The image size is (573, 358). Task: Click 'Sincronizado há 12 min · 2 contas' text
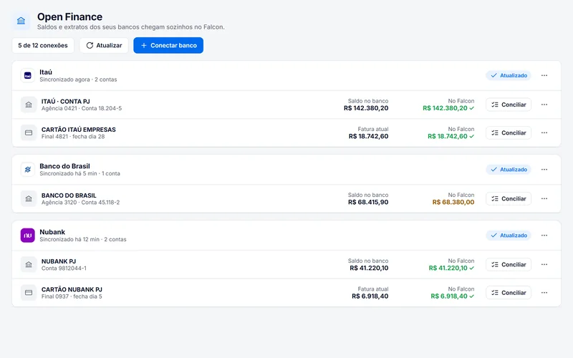83,239
